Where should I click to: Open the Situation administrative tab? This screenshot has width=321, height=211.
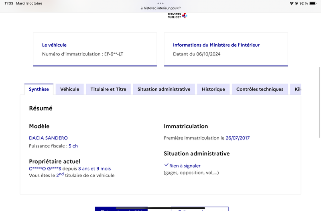(x=164, y=89)
